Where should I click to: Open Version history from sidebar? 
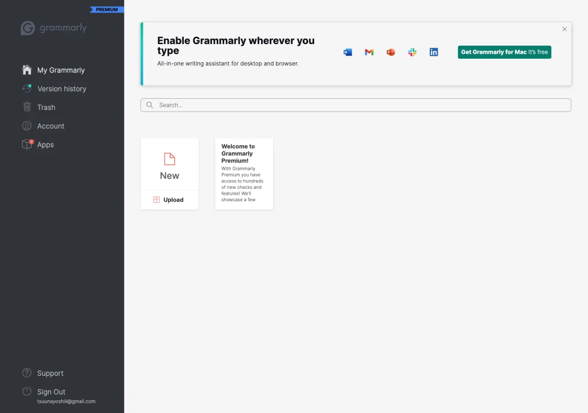click(62, 89)
